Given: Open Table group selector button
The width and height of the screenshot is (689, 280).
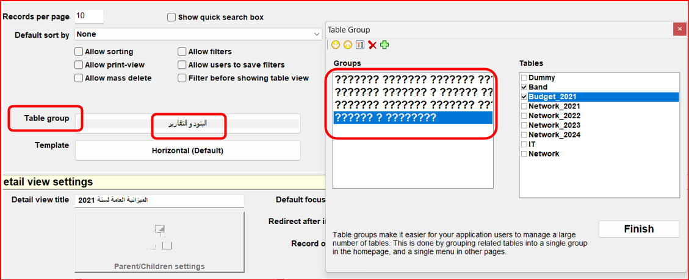Looking at the screenshot, I should 188,124.
